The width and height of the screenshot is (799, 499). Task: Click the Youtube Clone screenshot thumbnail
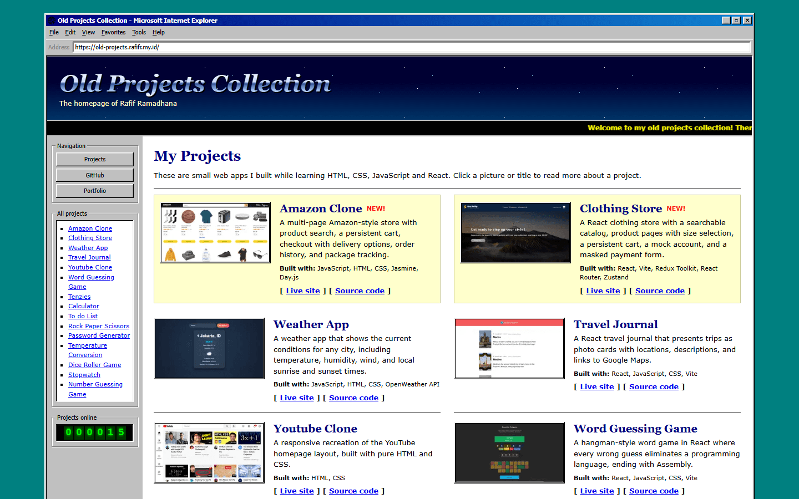pyautogui.click(x=209, y=453)
